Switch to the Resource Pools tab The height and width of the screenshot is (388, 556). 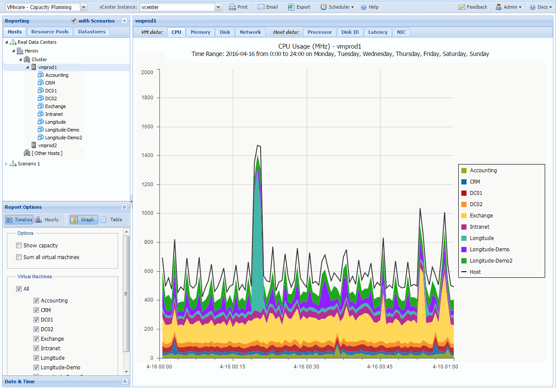[50, 32]
